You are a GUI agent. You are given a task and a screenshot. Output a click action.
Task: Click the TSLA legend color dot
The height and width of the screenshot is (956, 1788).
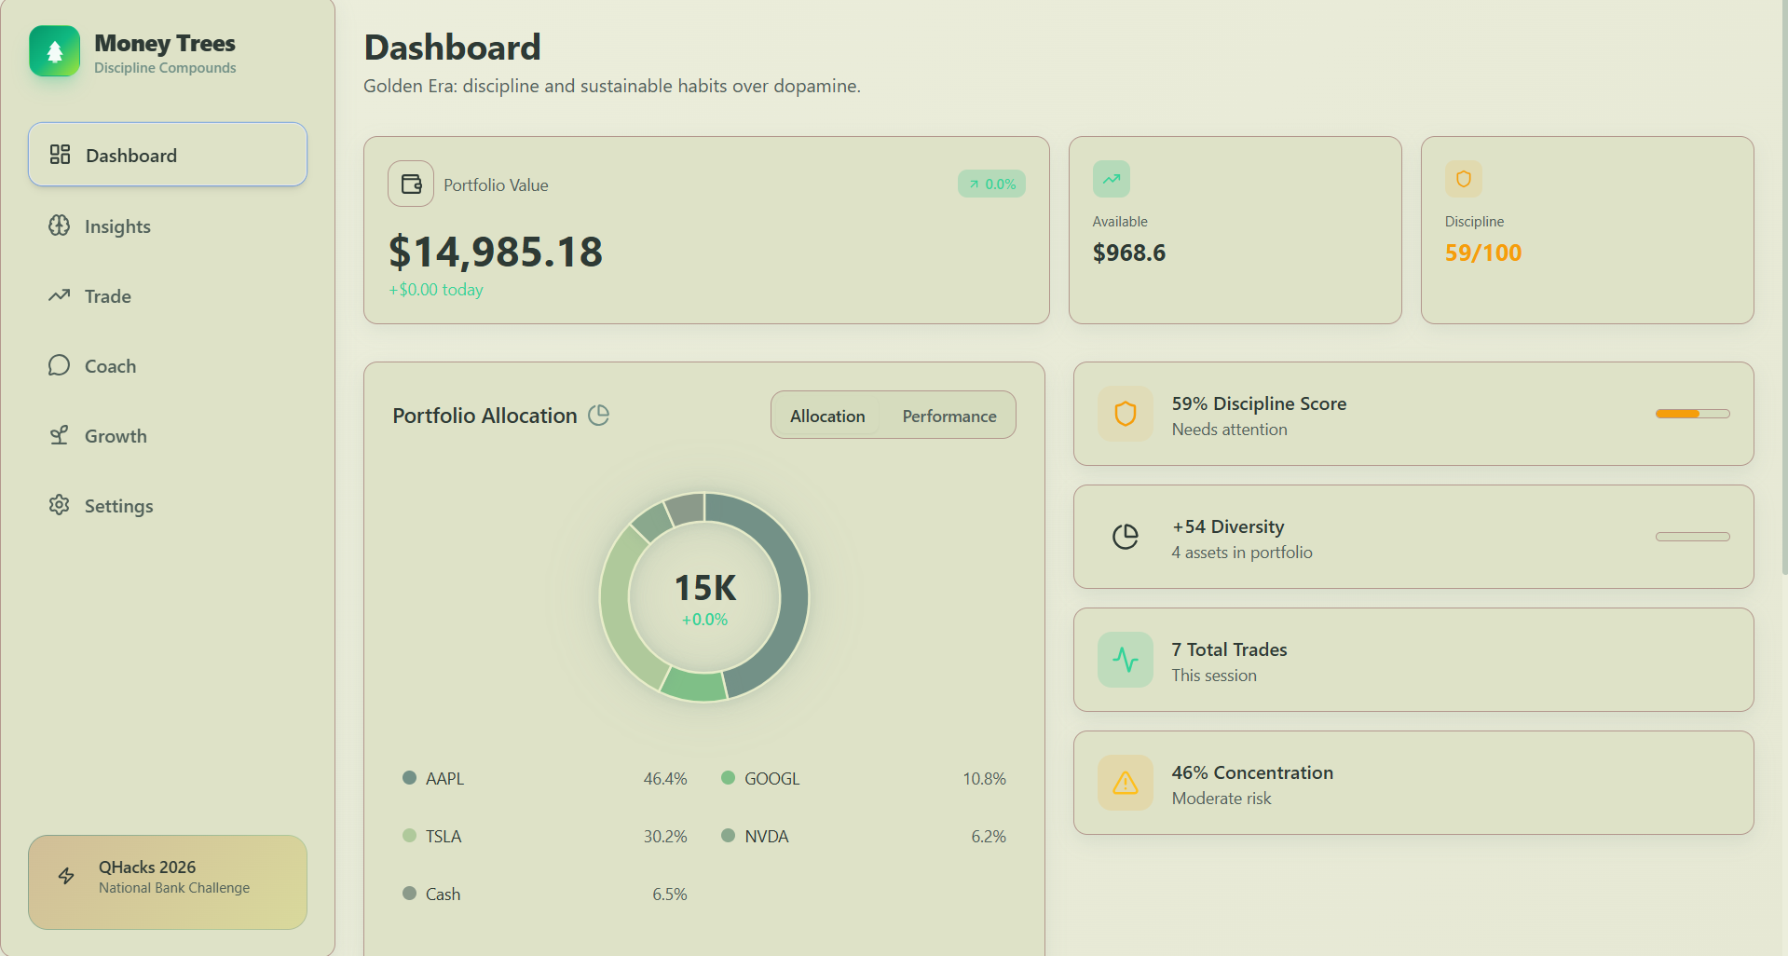(x=409, y=836)
